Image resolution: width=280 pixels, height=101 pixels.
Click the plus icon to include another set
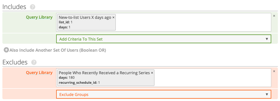coord(6,50)
